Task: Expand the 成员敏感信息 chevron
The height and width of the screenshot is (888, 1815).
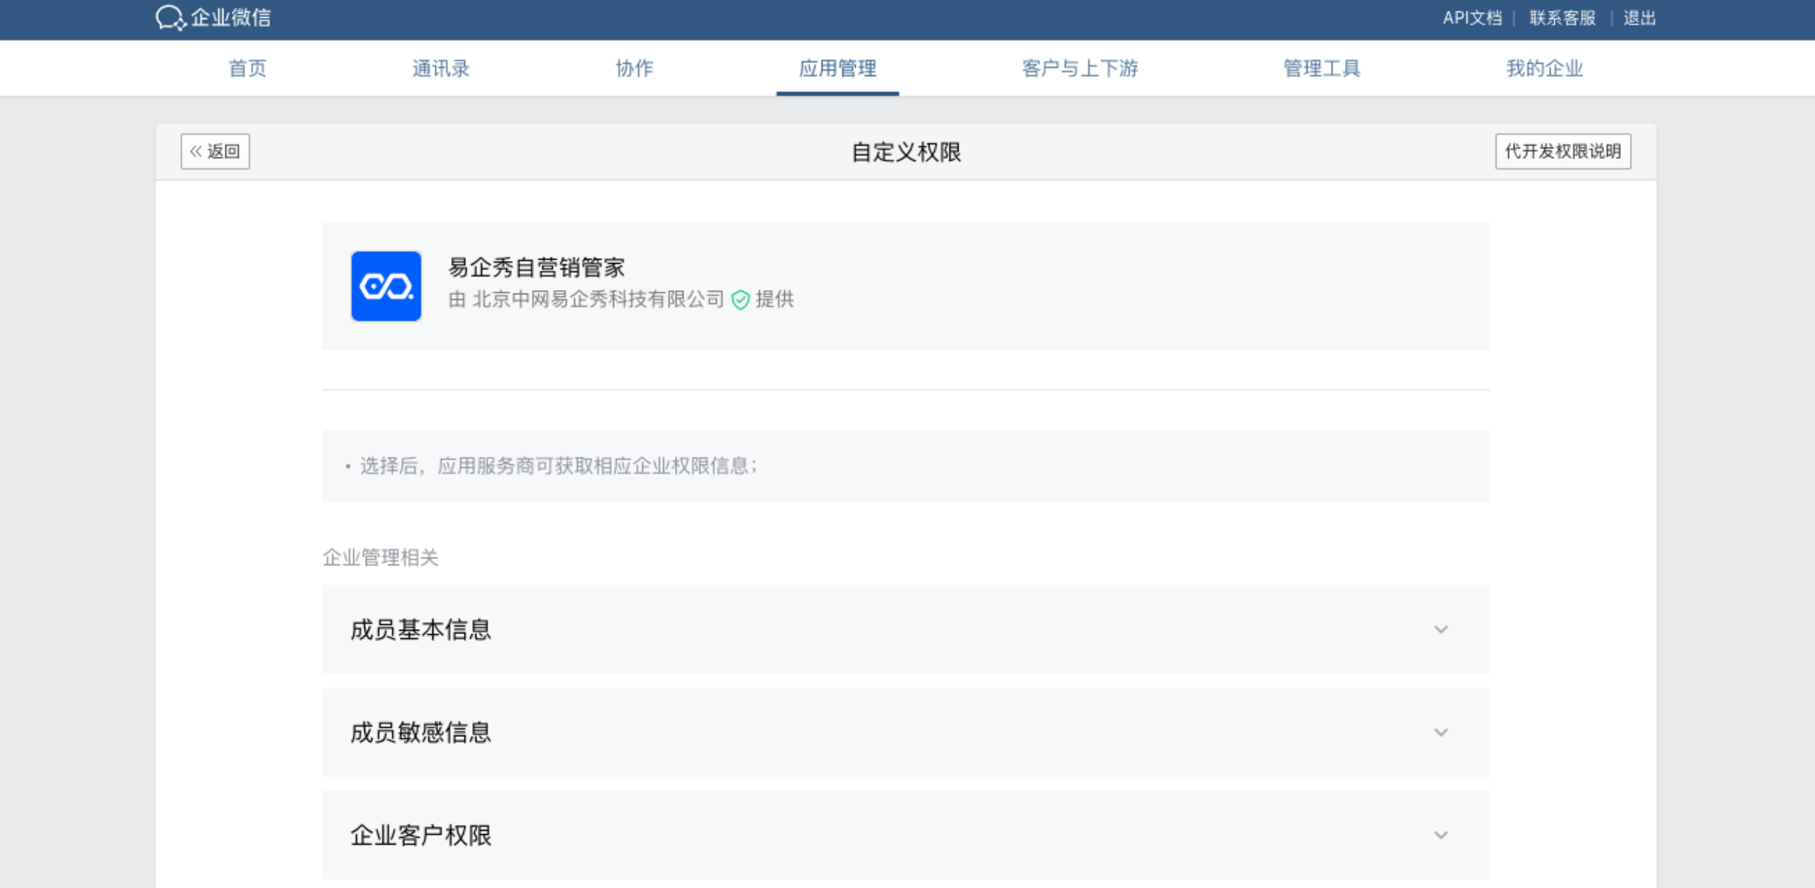Action: (x=1441, y=732)
